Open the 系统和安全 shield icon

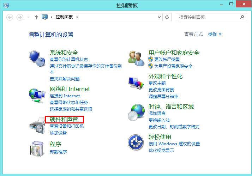(37, 59)
